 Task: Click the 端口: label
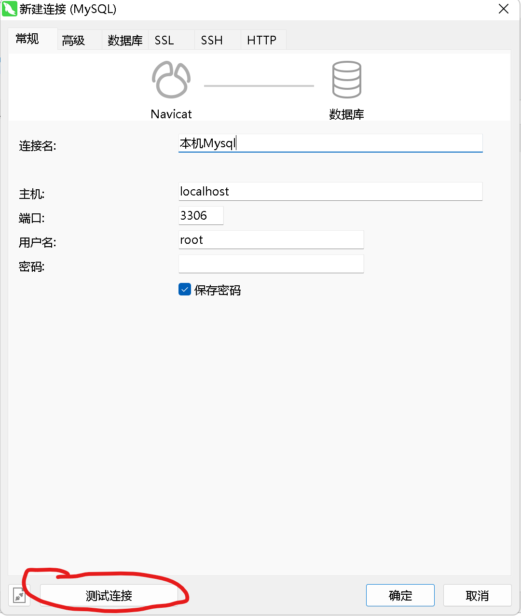32,218
